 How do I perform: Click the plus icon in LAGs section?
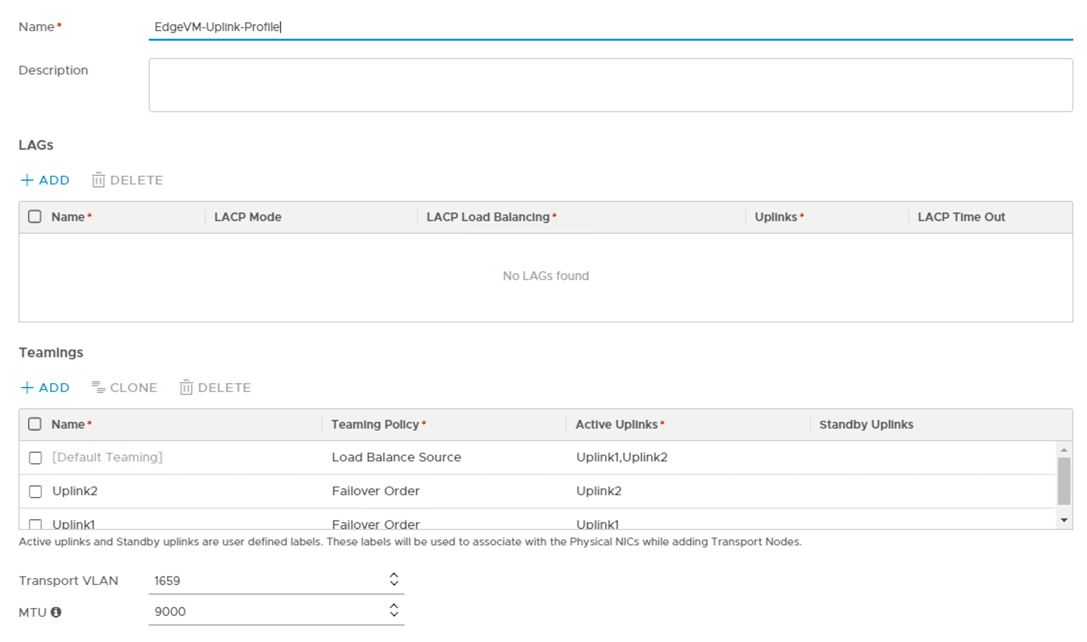coord(27,180)
